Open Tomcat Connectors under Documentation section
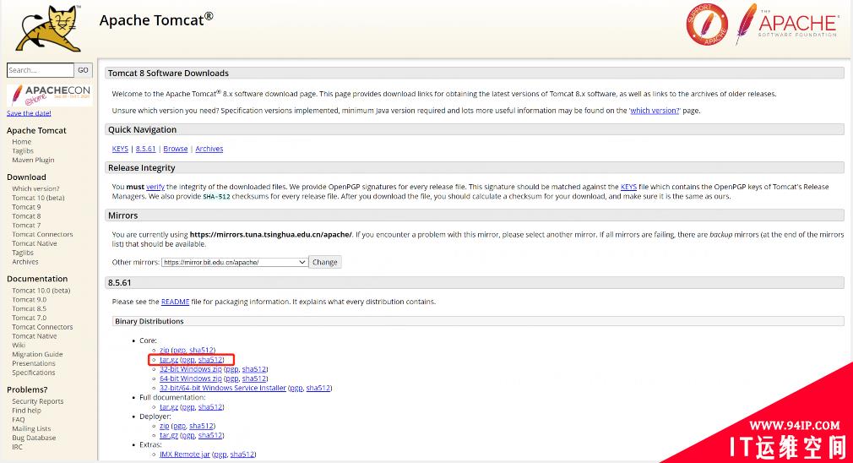The image size is (853, 463). click(42, 327)
